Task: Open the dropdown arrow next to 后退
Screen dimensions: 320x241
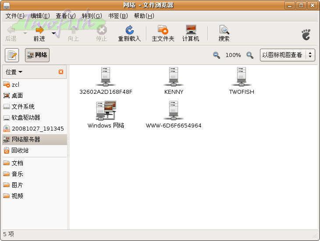Action: (25, 33)
